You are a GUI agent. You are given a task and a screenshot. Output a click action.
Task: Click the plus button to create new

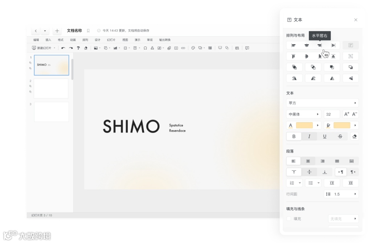(57, 31)
